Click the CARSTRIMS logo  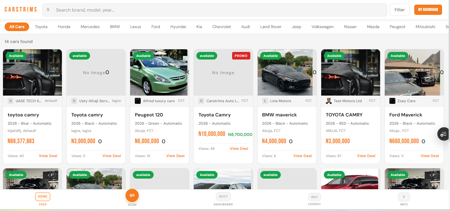click(x=21, y=10)
